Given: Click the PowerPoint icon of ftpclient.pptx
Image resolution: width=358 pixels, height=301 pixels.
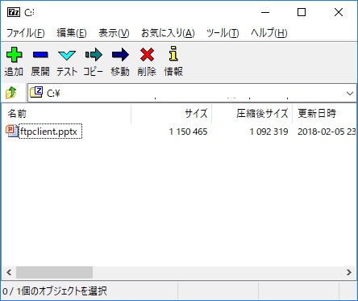Looking at the screenshot, I should (12, 132).
